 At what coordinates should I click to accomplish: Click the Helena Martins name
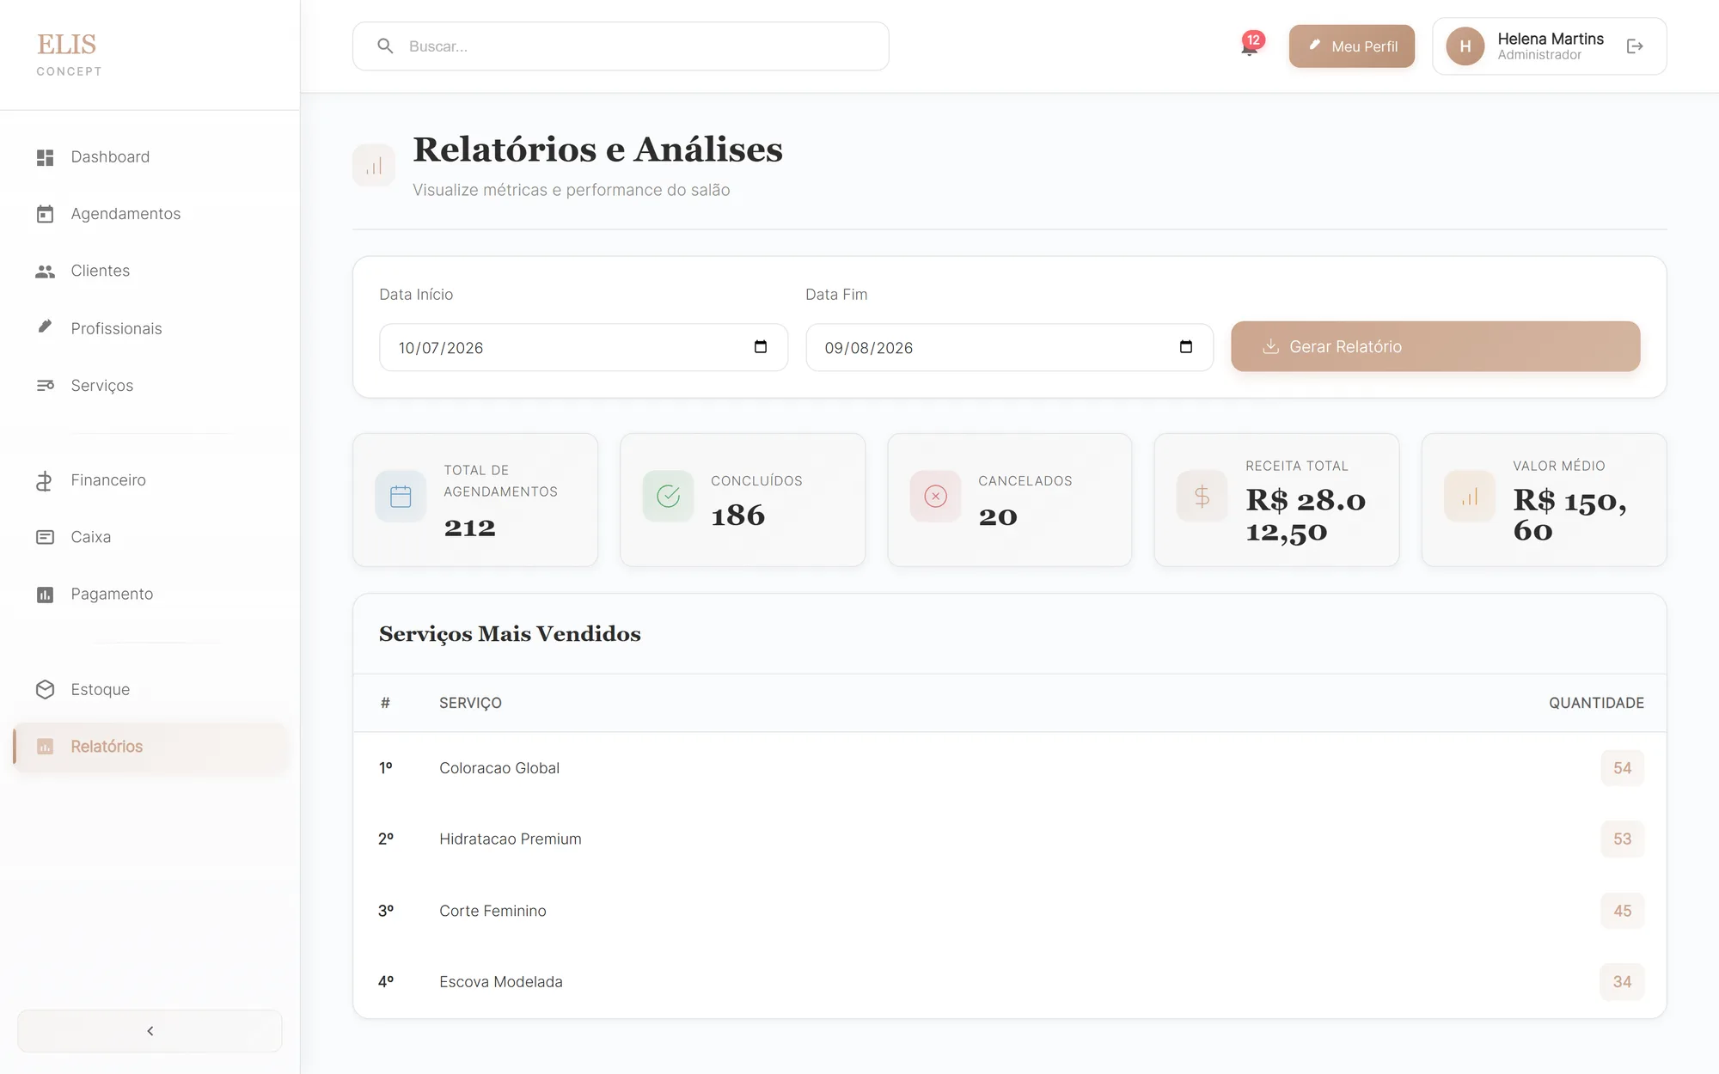[x=1551, y=39]
